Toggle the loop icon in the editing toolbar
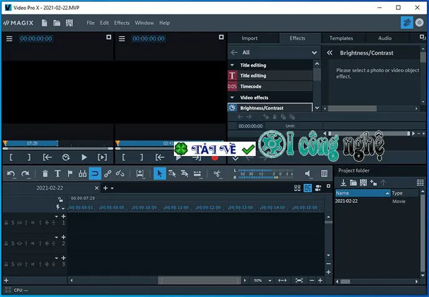The width and height of the screenshot is (429, 297). [95, 173]
